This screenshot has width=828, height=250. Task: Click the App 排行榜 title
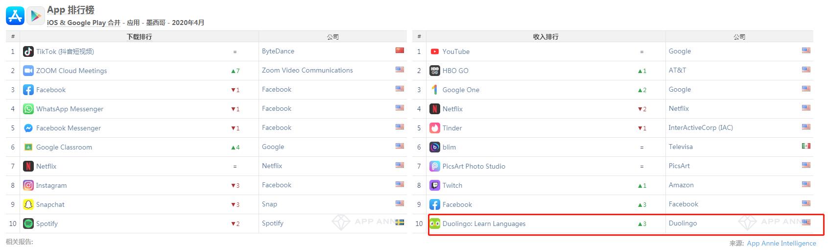pyautogui.click(x=71, y=10)
